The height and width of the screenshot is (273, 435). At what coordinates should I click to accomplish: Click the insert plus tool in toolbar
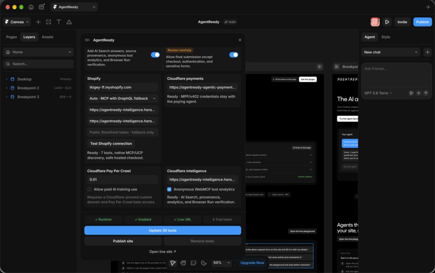pos(38,22)
